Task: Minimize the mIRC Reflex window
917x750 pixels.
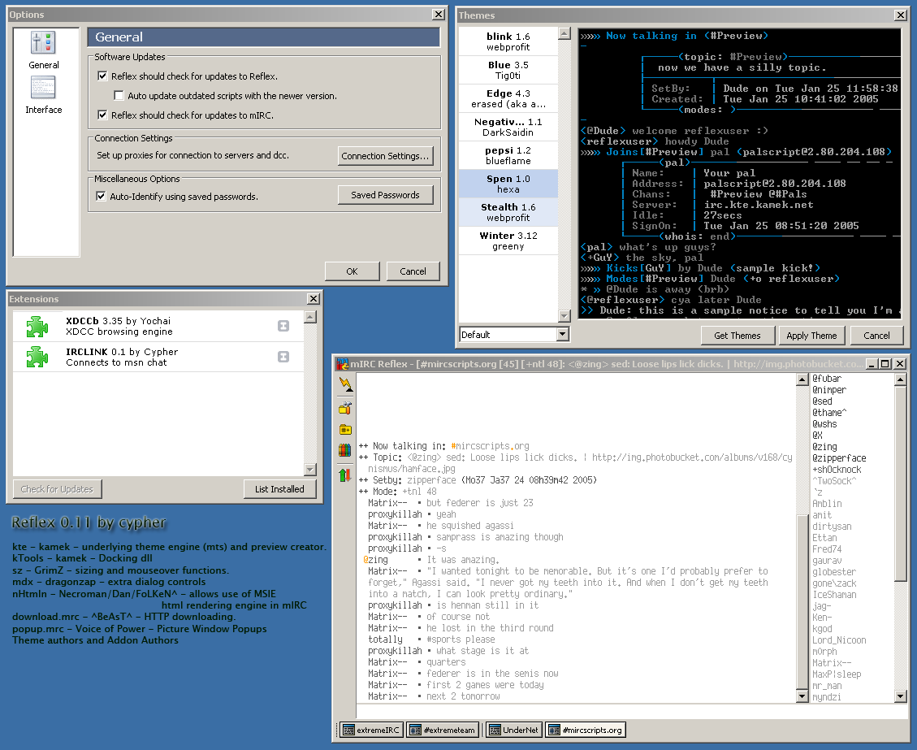Action: 872,364
